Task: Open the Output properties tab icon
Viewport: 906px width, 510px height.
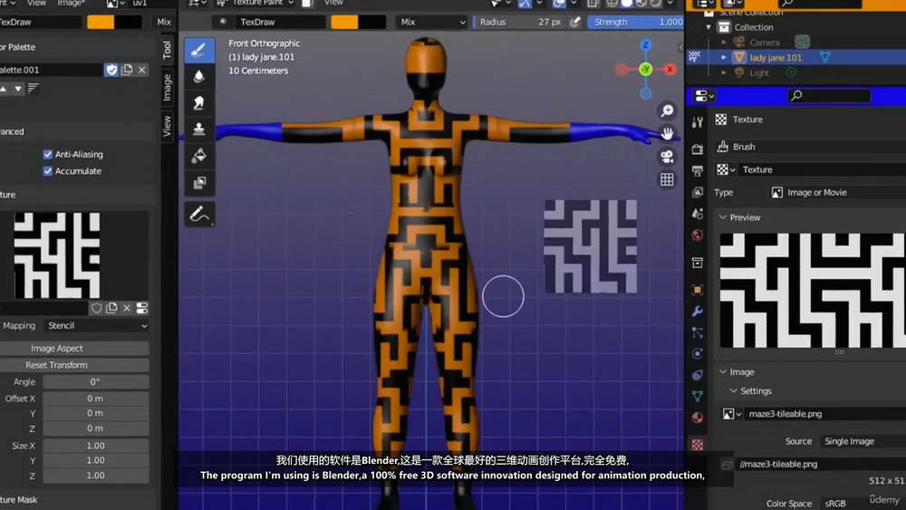Action: [698, 170]
